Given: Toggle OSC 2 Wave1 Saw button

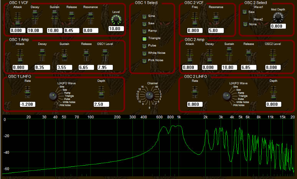Looking at the screenshot, I should tap(245, 12).
